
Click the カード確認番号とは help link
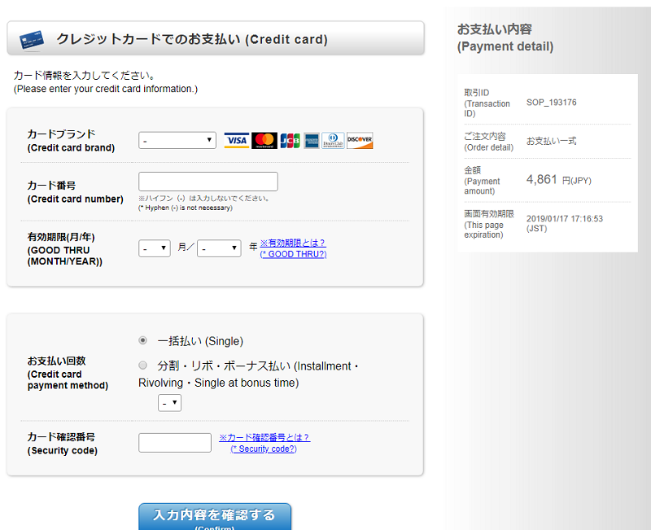264,437
